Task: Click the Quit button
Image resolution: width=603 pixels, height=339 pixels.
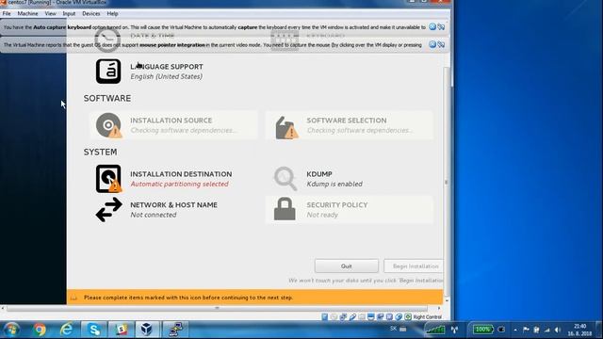Action: coord(347,266)
